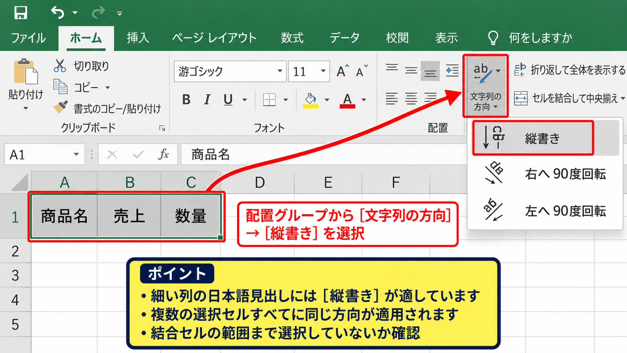
Task: Open the font color dropdown arrow
Action: click(x=363, y=100)
